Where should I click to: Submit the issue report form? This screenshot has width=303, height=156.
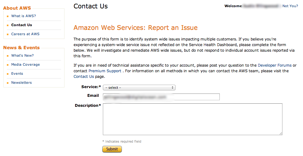click(x=112, y=149)
